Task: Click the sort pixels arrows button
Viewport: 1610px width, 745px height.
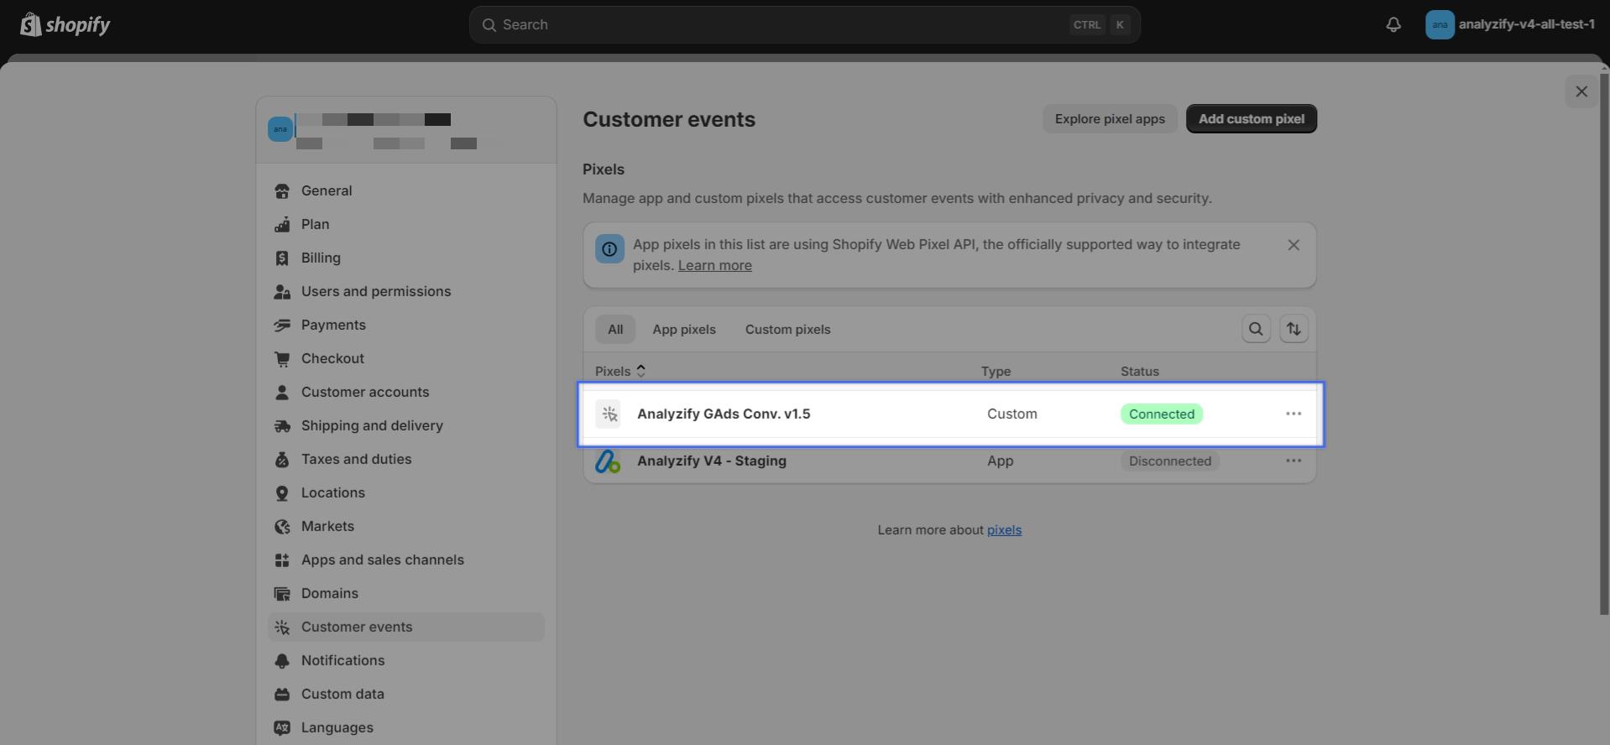Action: [1294, 329]
